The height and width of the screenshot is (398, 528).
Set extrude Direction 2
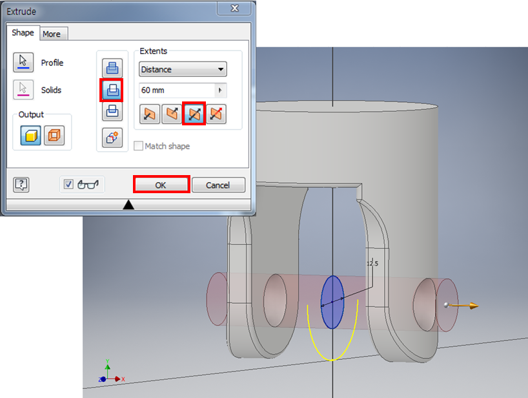[x=172, y=114]
